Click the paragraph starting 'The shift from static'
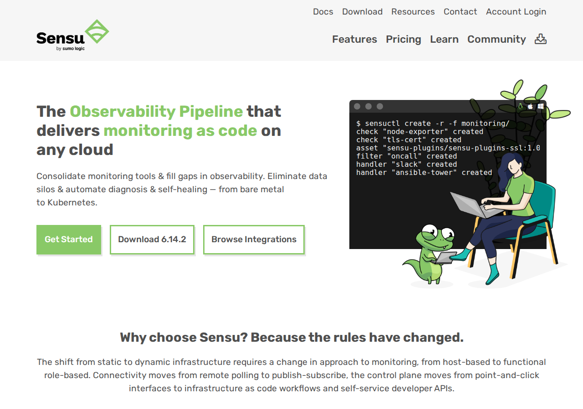This screenshot has height=409, width=583. point(291,375)
